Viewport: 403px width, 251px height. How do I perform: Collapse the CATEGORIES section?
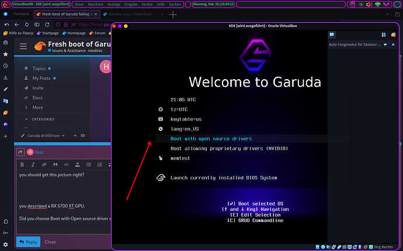pyautogui.click(x=39, y=119)
